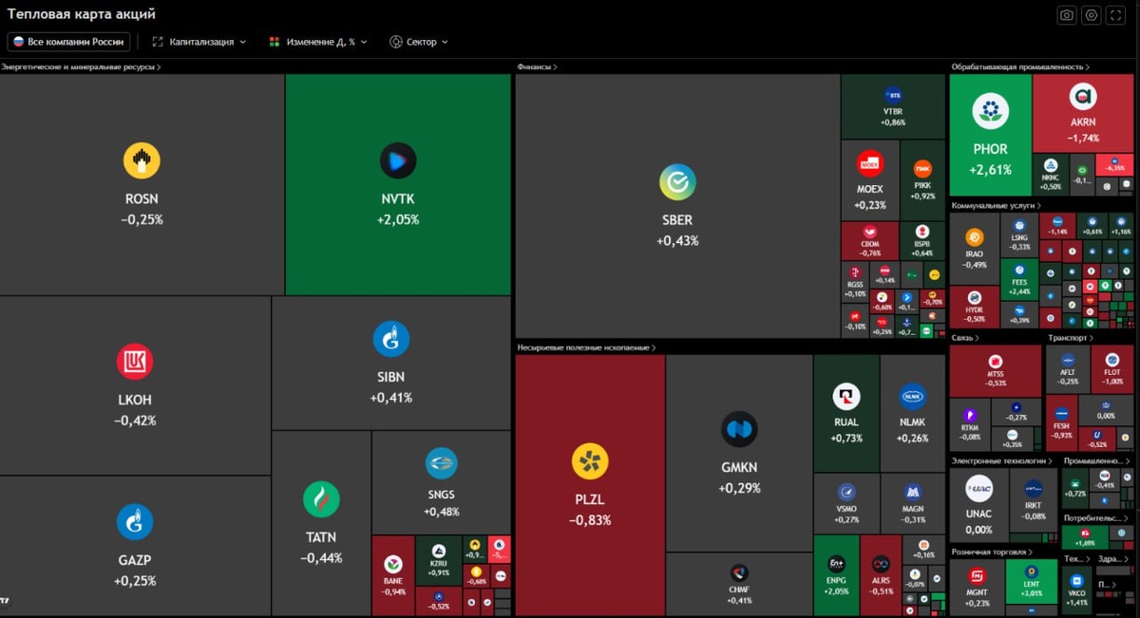The width and height of the screenshot is (1140, 618).
Task: Expand the Связь sector header
Action: coord(965,337)
